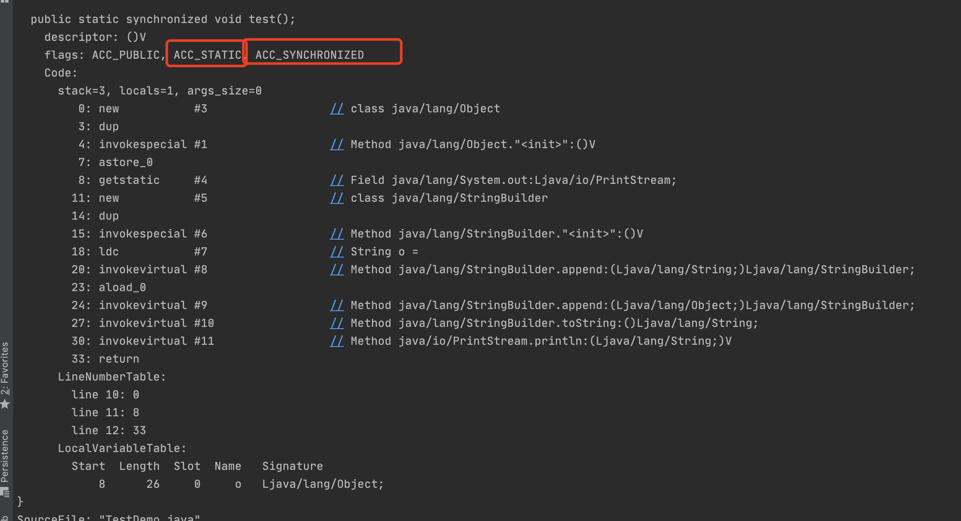Click the Favorites star icon in sidebar

coord(5,404)
